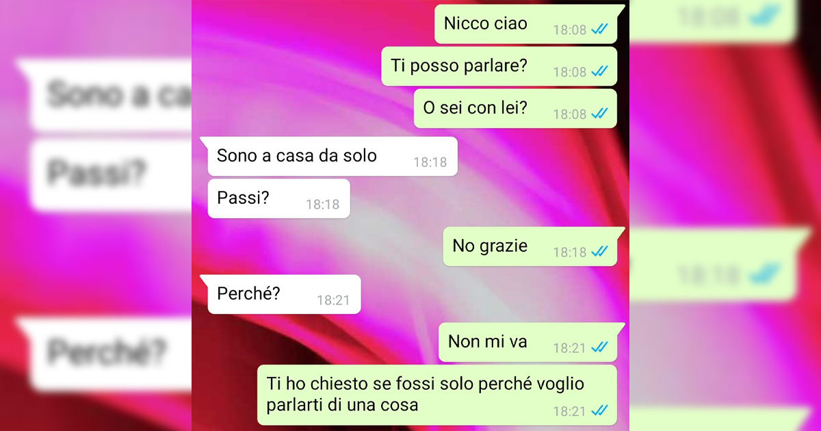
Task: Tap blue ticks on "O sei con lei?"
Action: tap(599, 114)
